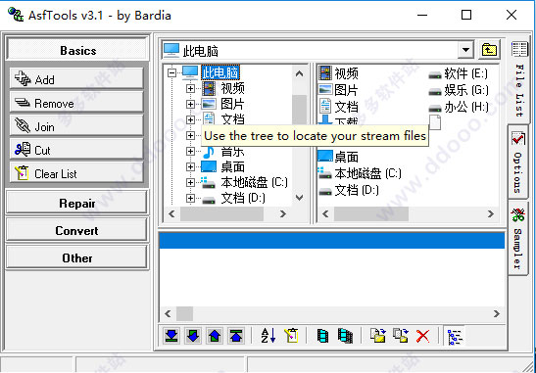The height and width of the screenshot is (373, 536).
Task: Switch to the Options side tab
Action: coord(518,163)
